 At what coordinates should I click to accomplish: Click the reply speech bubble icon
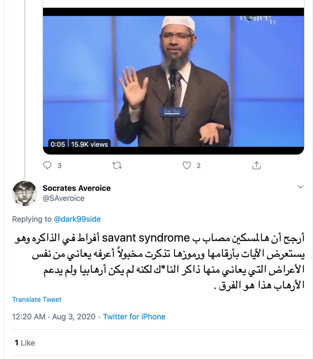coord(47,165)
